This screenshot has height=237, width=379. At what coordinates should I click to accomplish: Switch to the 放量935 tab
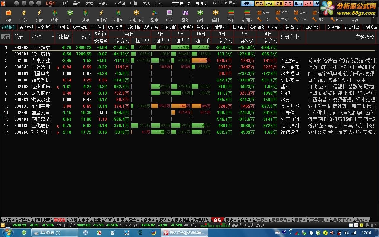222,27
